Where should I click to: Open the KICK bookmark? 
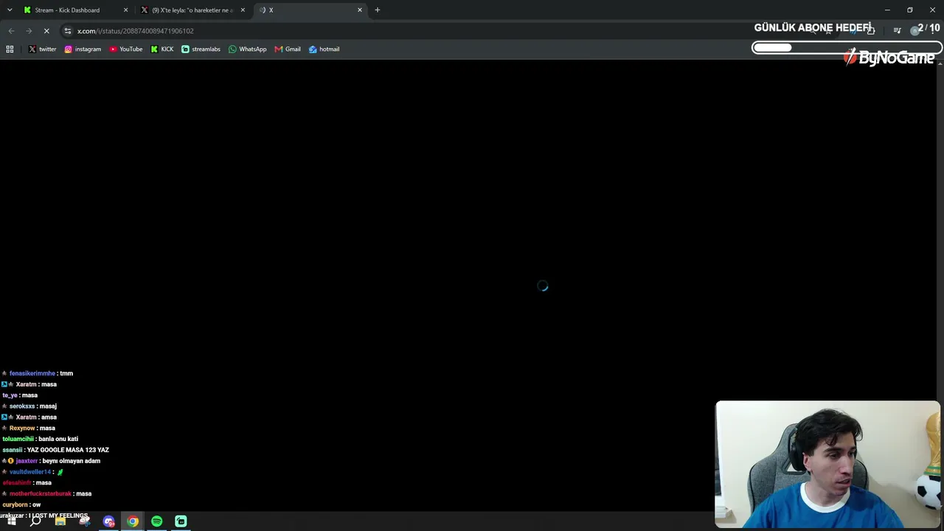pos(162,49)
